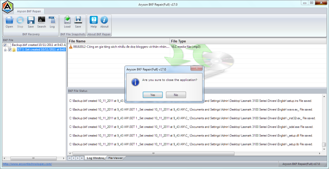Viewport: 329px width, 169px height.
Task: Maximize the main application window
Action: click(312, 3)
